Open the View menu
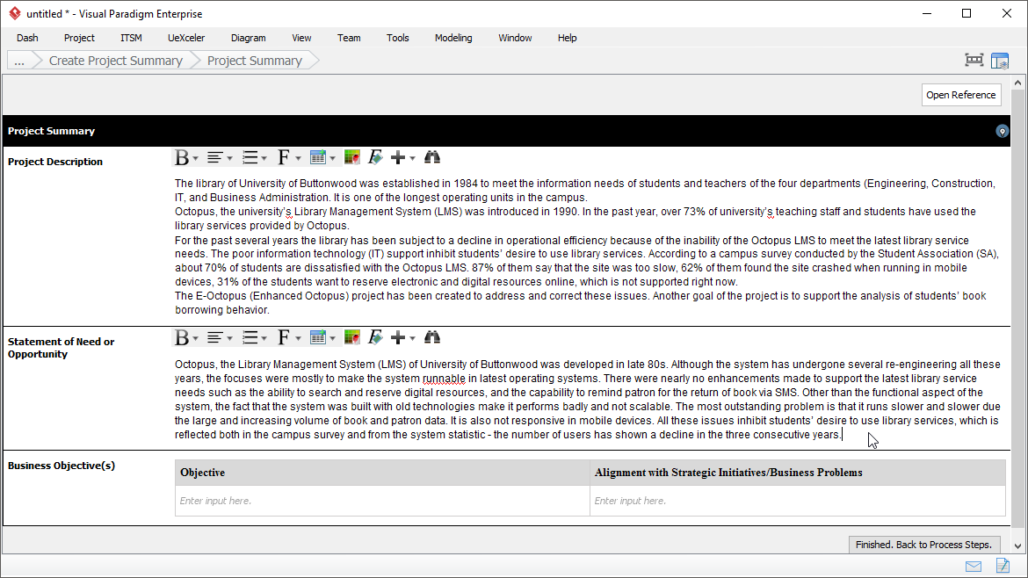The height and width of the screenshot is (578, 1028). (301, 38)
